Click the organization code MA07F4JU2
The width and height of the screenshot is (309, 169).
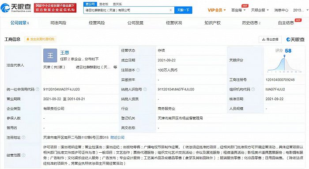tap(275, 89)
